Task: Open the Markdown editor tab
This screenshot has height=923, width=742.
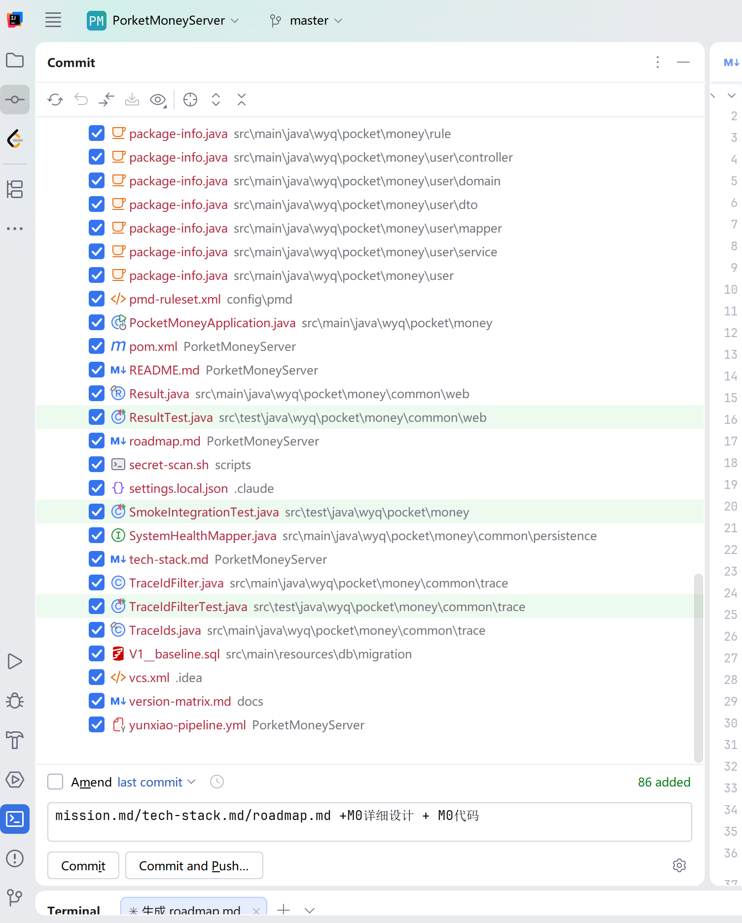Action: click(x=731, y=63)
